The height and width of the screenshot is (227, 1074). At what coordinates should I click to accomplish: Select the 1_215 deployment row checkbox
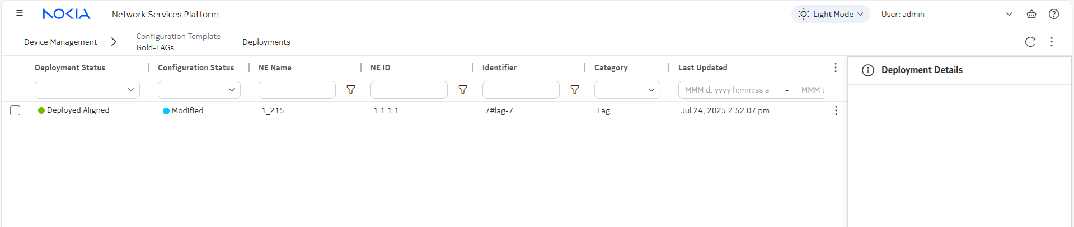(15, 110)
